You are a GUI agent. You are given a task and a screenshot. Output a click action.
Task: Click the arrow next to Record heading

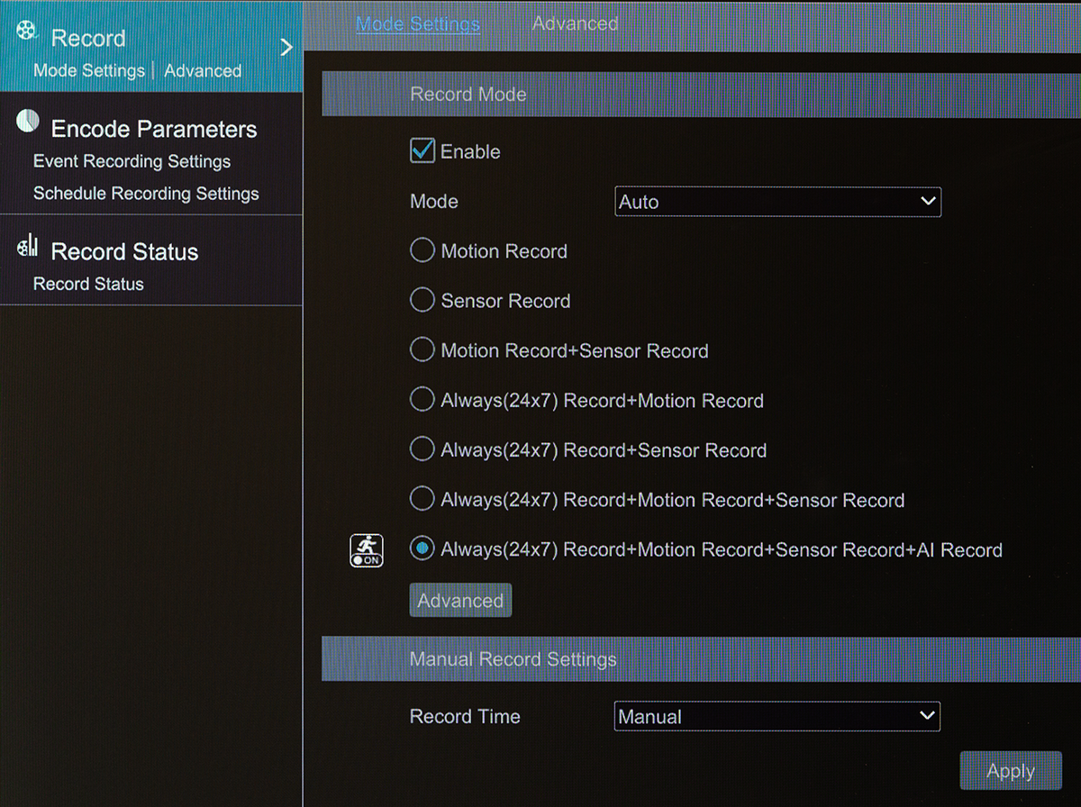286,47
